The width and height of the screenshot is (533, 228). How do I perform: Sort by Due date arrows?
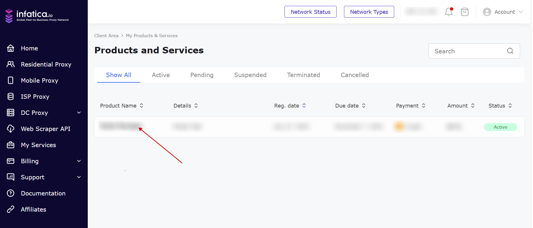click(364, 106)
